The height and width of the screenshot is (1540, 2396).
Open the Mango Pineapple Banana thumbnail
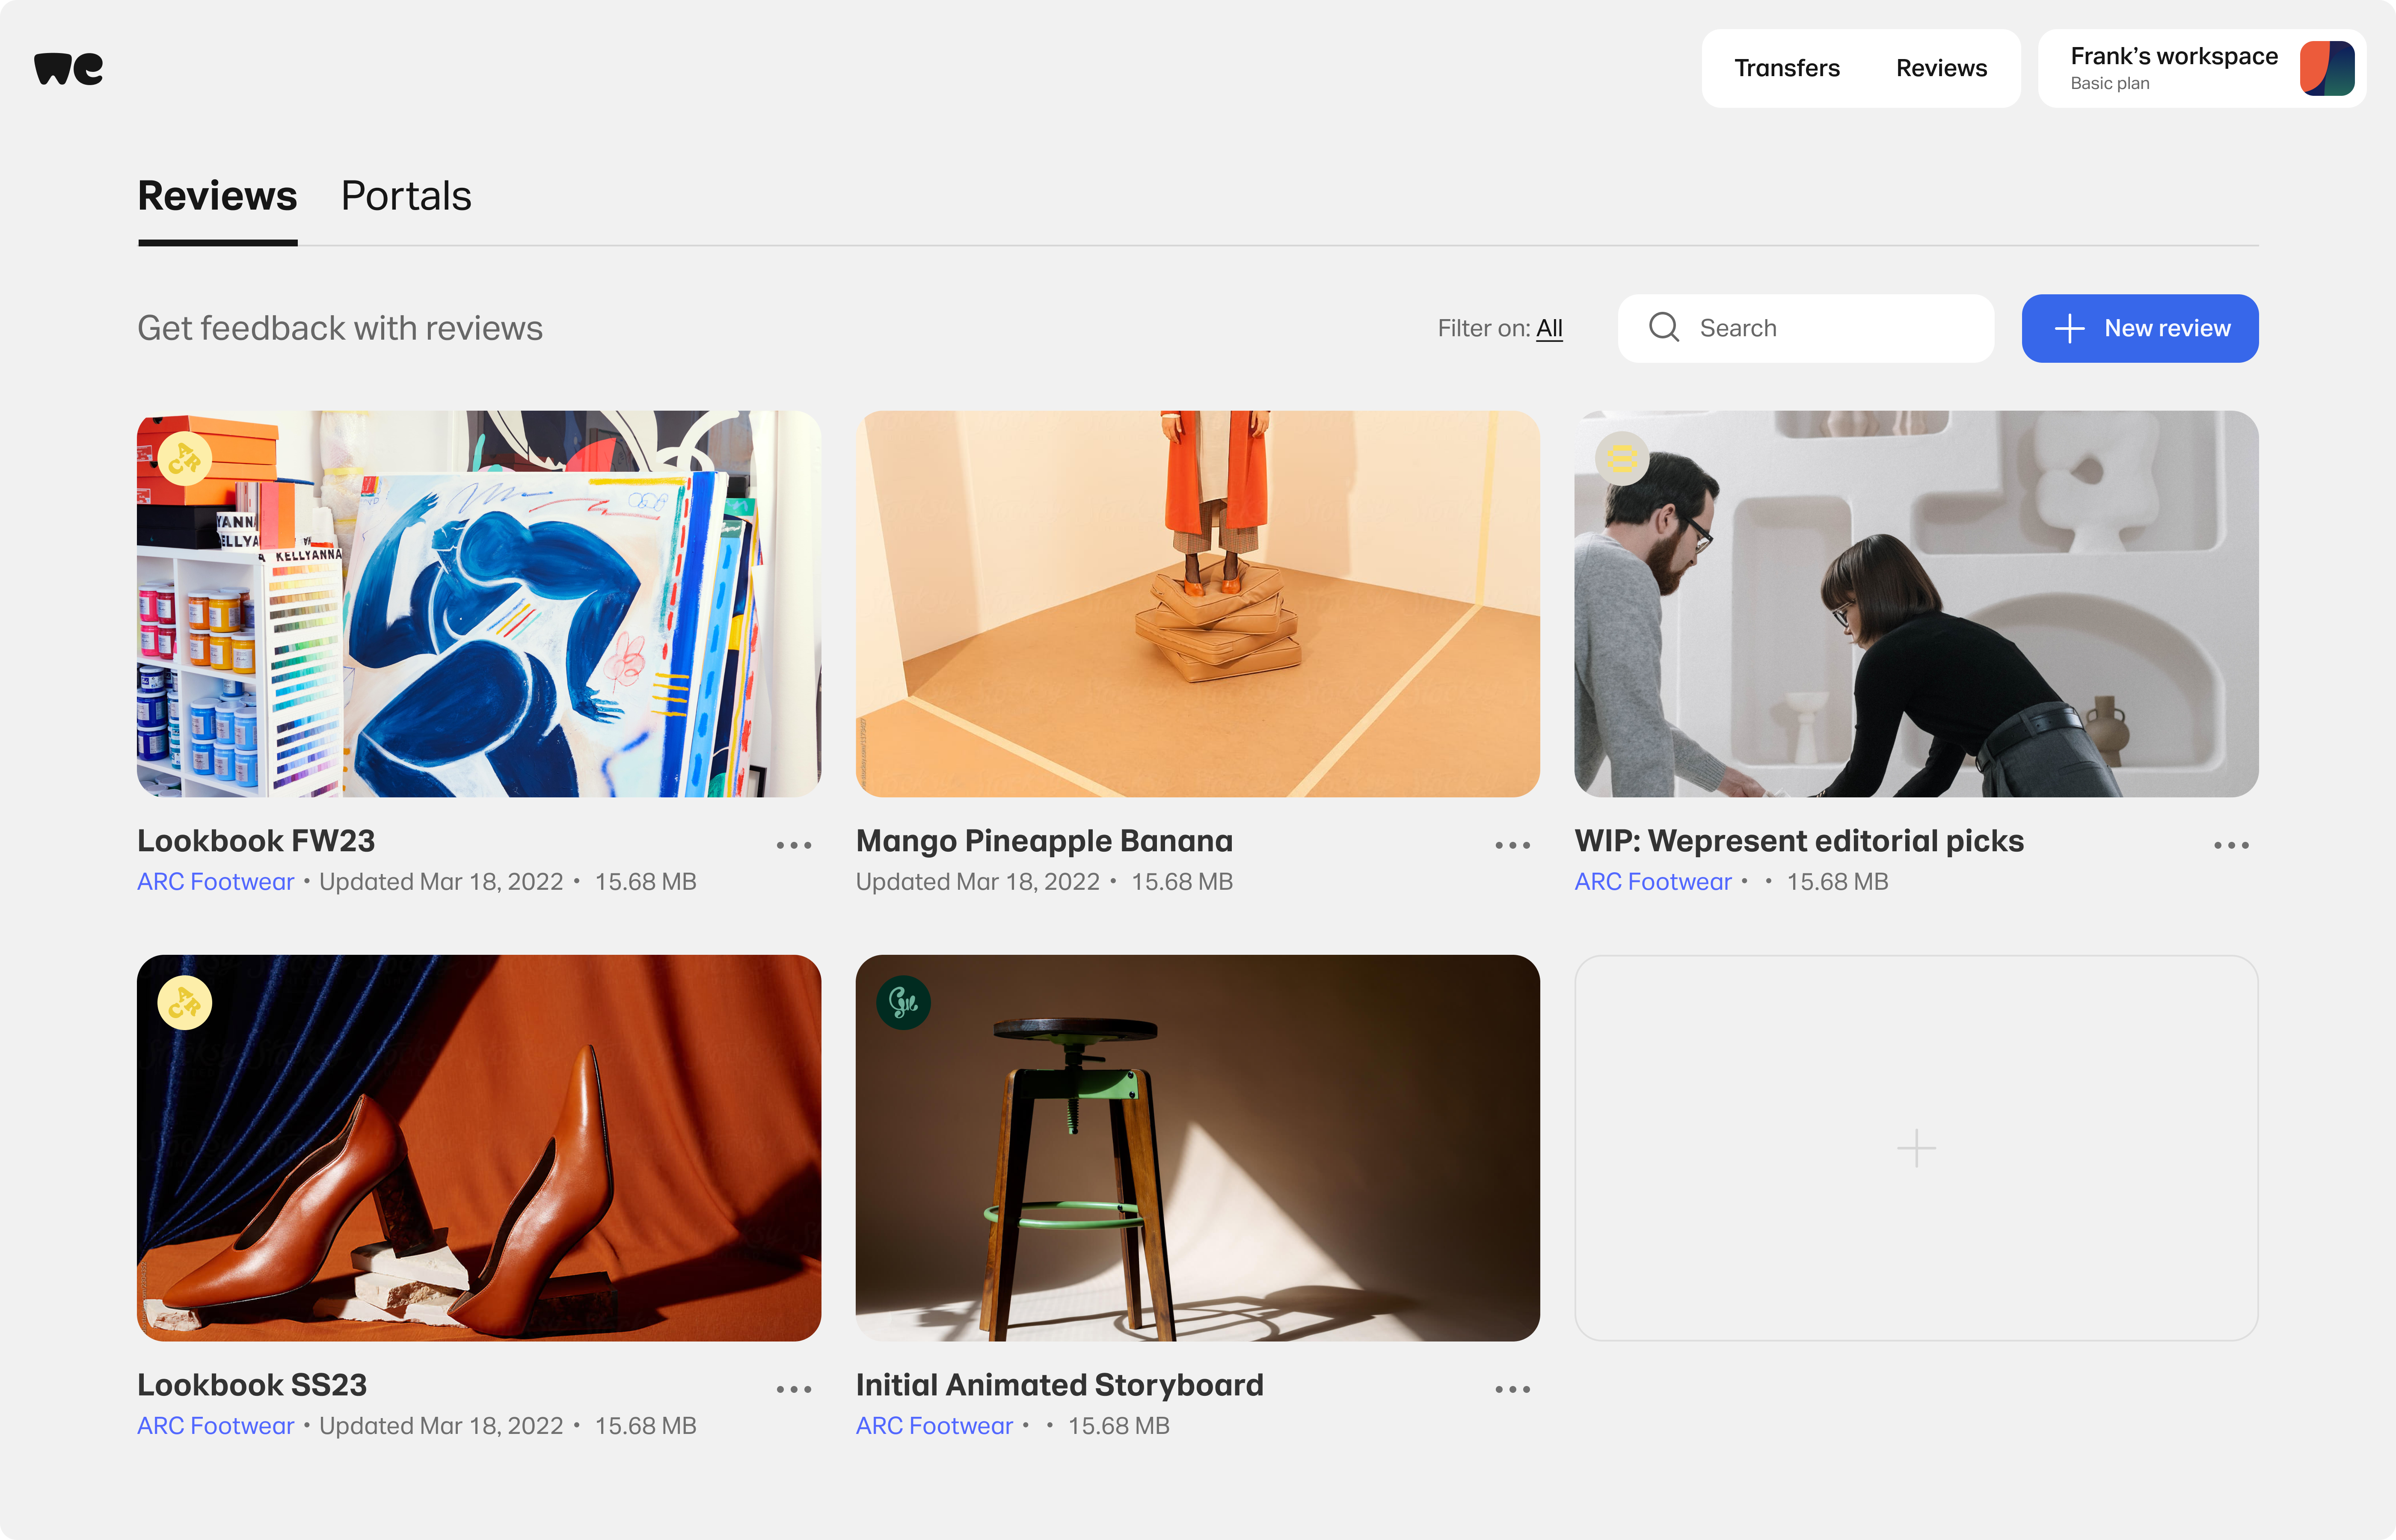click(x=1197, y=604)
